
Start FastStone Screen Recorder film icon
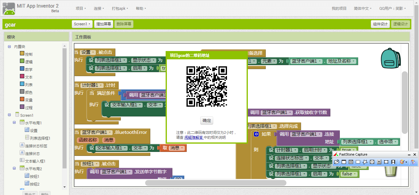[393, 162]
